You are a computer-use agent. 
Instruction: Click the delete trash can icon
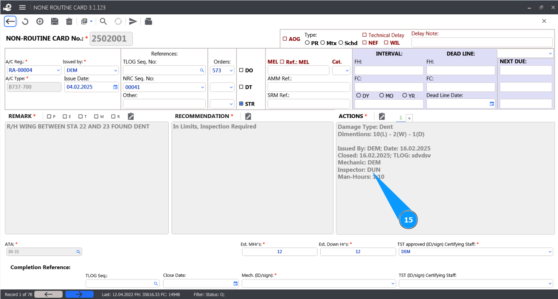point(69,22)
